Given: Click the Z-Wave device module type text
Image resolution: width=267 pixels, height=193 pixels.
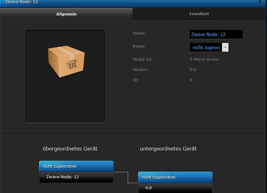Looking at the screenshot, I should (x=205, y=59).
